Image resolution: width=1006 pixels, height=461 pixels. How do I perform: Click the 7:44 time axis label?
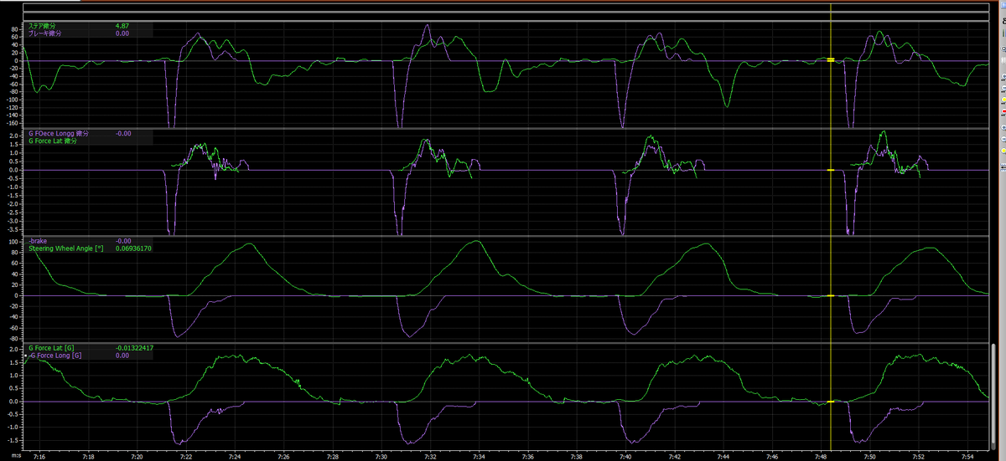pos(723,457)
